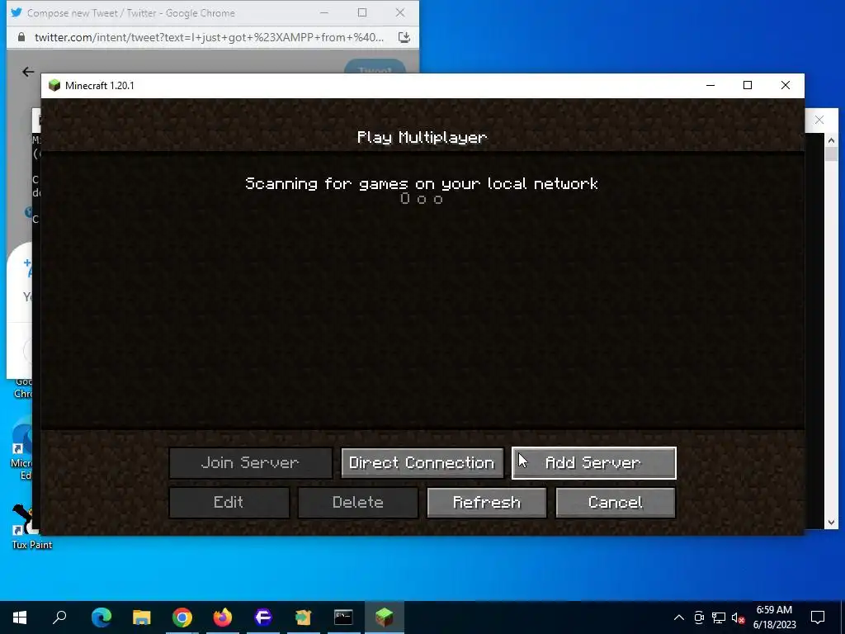Cancel out of Play Multiplayer screen

click(616, 503)
